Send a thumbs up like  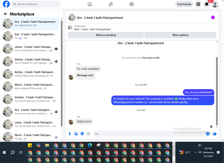215,133
